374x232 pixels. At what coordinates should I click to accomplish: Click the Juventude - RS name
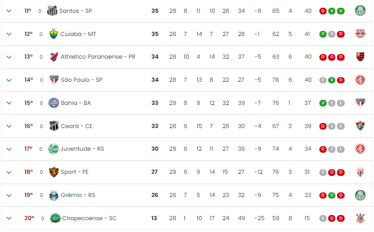tap(82, 149)
